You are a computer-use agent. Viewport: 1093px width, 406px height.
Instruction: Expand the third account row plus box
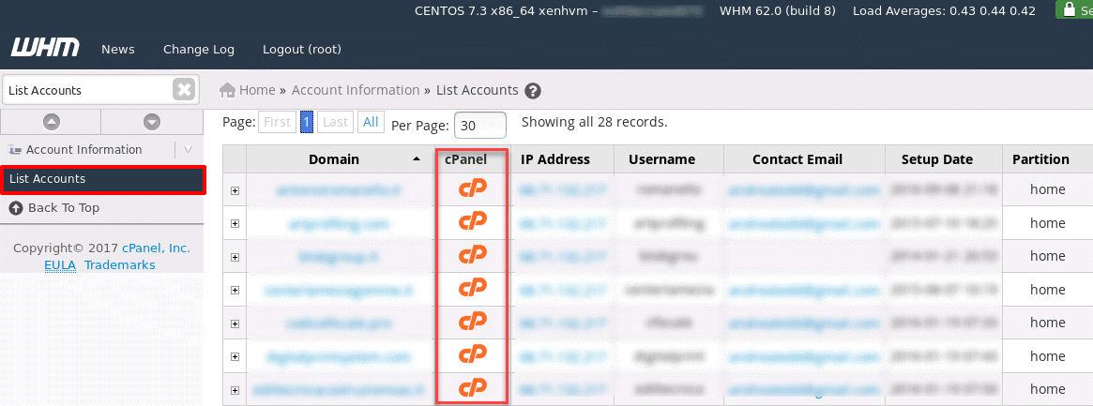coord(235,257)
